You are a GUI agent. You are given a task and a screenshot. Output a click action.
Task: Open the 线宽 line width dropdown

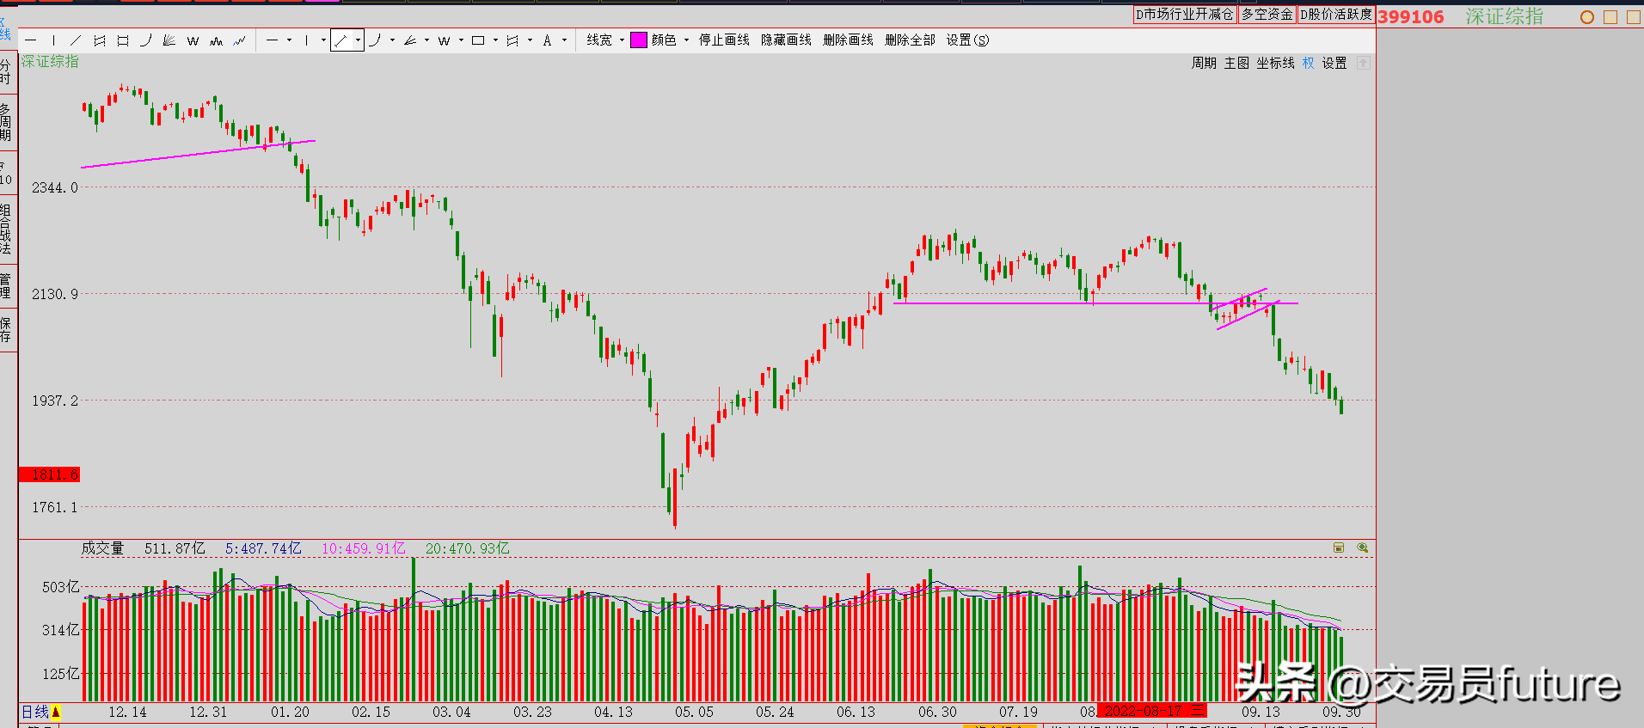604,40
